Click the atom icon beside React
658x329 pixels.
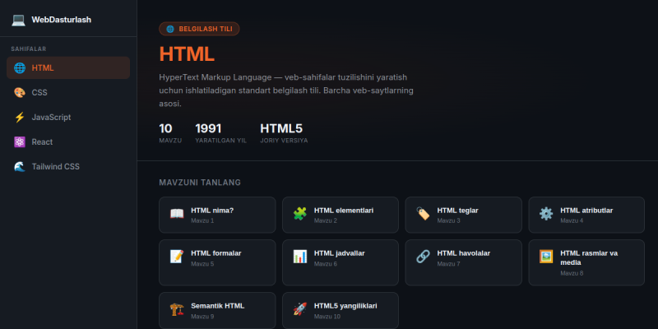[x=19, y=142]
